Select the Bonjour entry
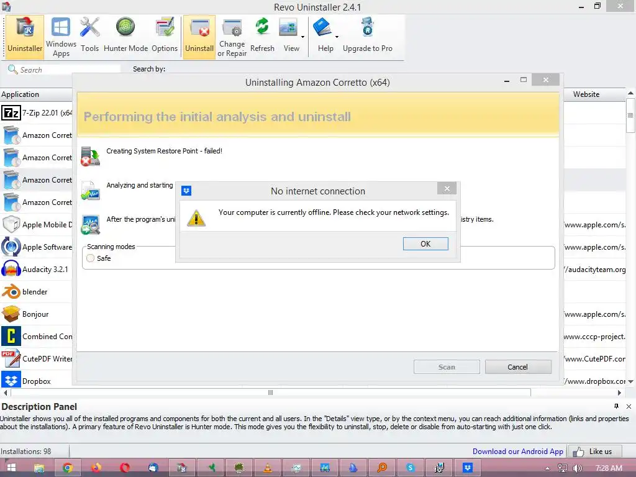Viewport: 636px width, 477px height. 37,314
